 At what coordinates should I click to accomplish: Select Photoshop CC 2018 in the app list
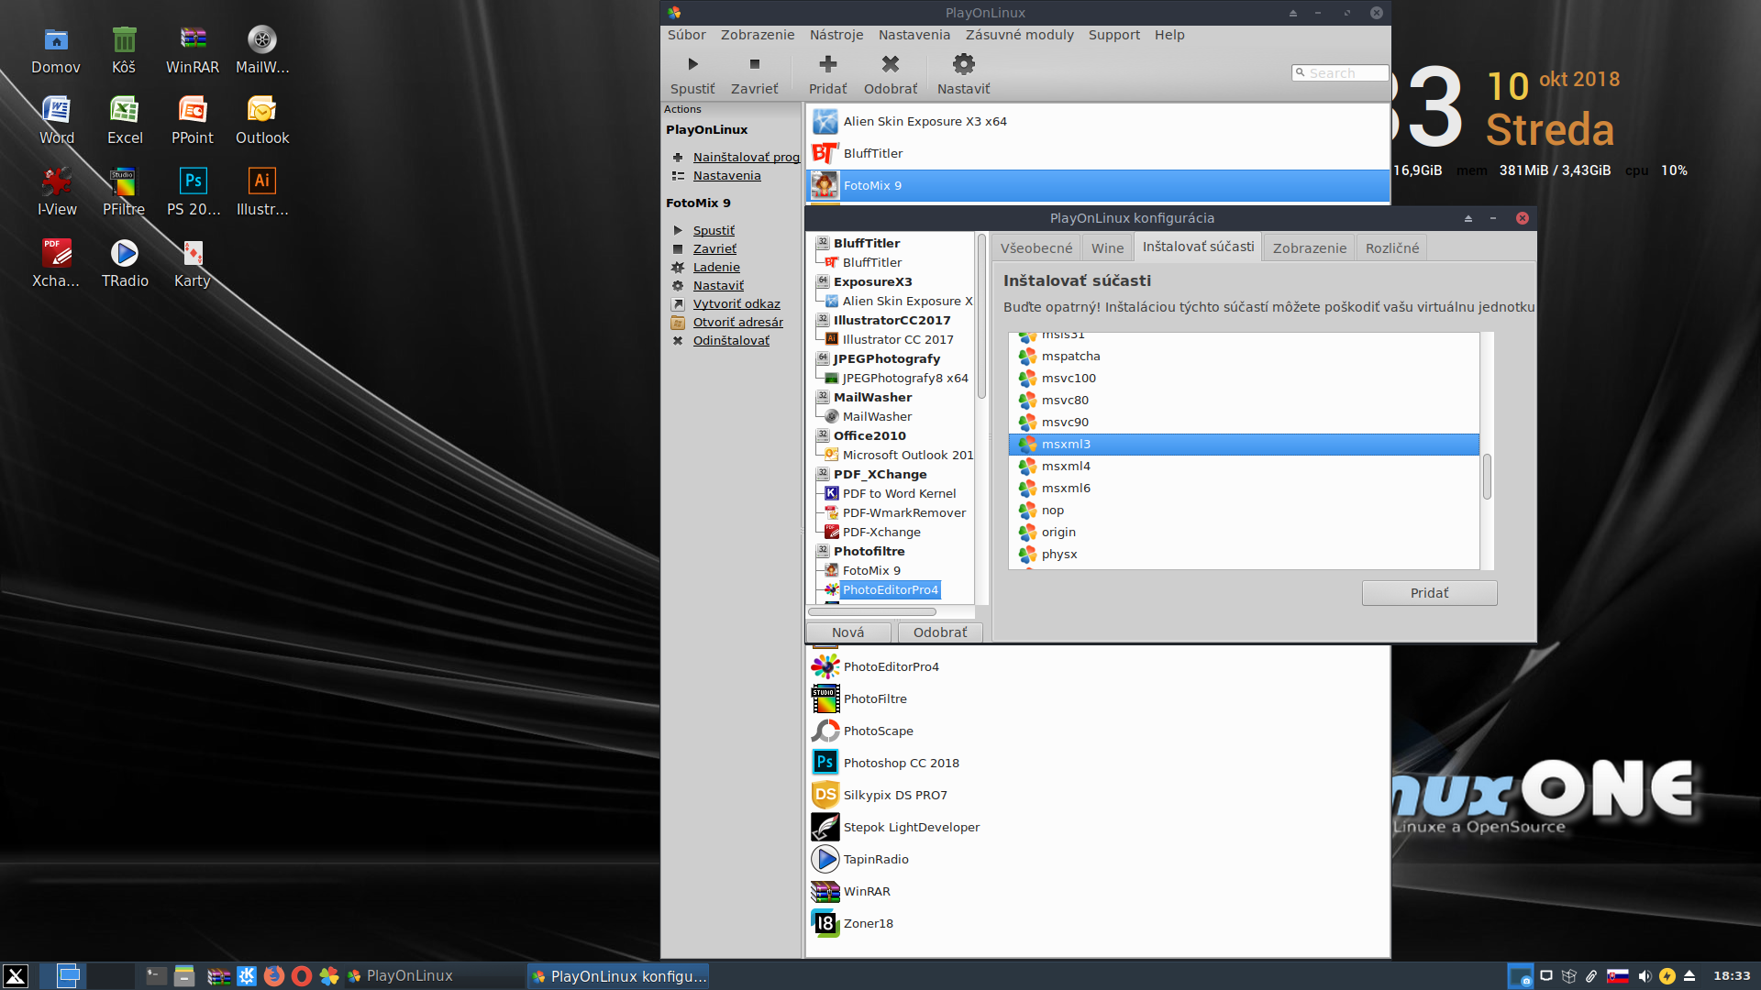pyautogui.click(x=1097, y=763)
